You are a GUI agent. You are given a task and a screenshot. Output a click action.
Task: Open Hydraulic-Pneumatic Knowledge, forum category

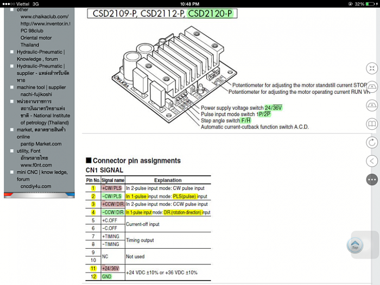pyautogui.click(x=41, y=55)
